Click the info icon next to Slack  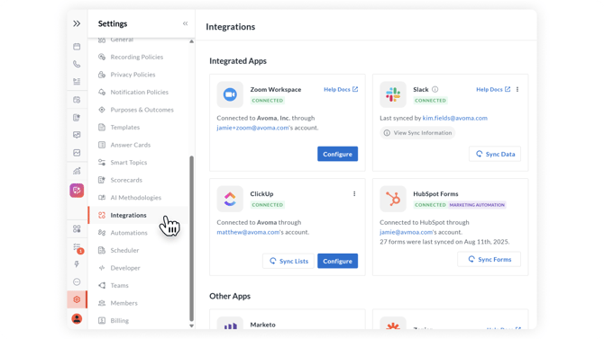(435, 90)
